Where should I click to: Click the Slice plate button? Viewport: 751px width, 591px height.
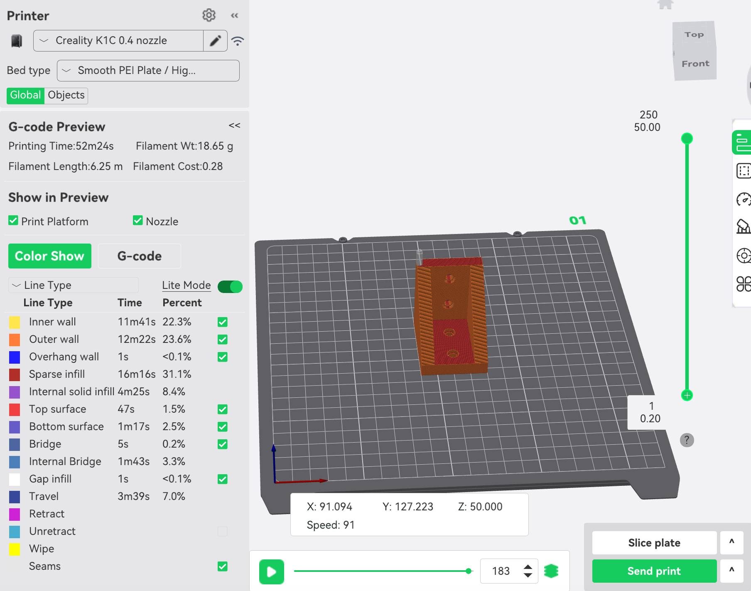point(654,543)
